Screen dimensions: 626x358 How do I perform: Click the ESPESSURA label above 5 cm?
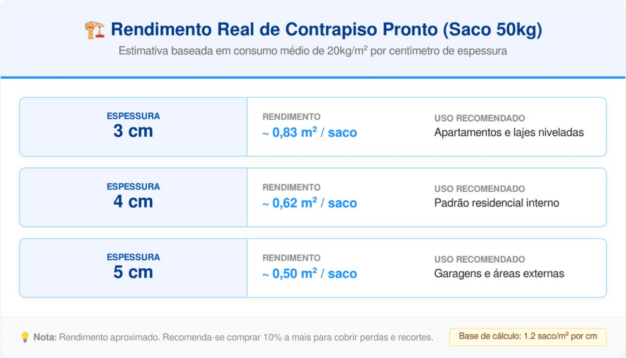click(133, 257)
